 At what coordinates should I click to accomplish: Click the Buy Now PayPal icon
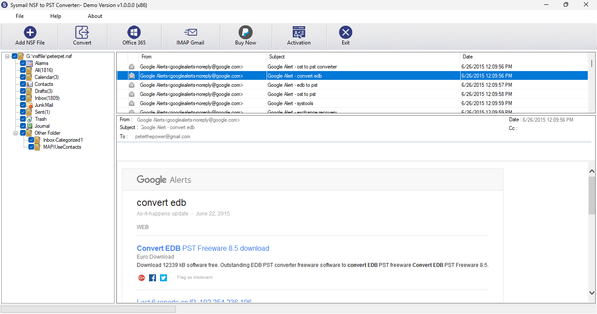coord(245,32)
